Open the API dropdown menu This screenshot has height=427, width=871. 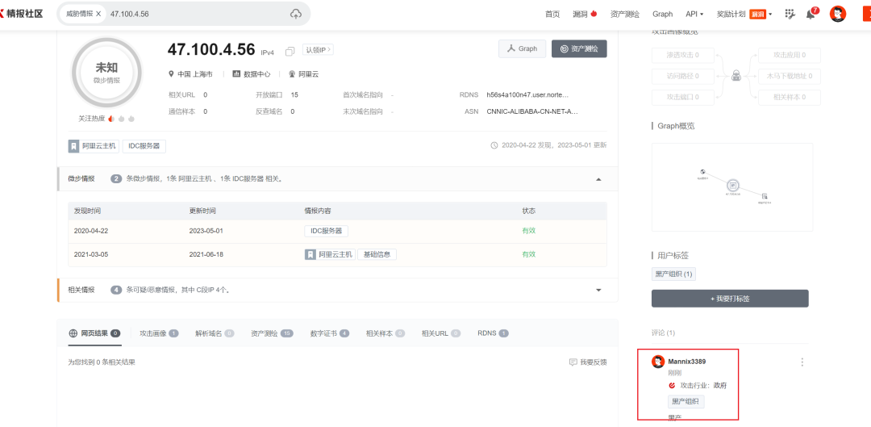click(x=694, y=15)
